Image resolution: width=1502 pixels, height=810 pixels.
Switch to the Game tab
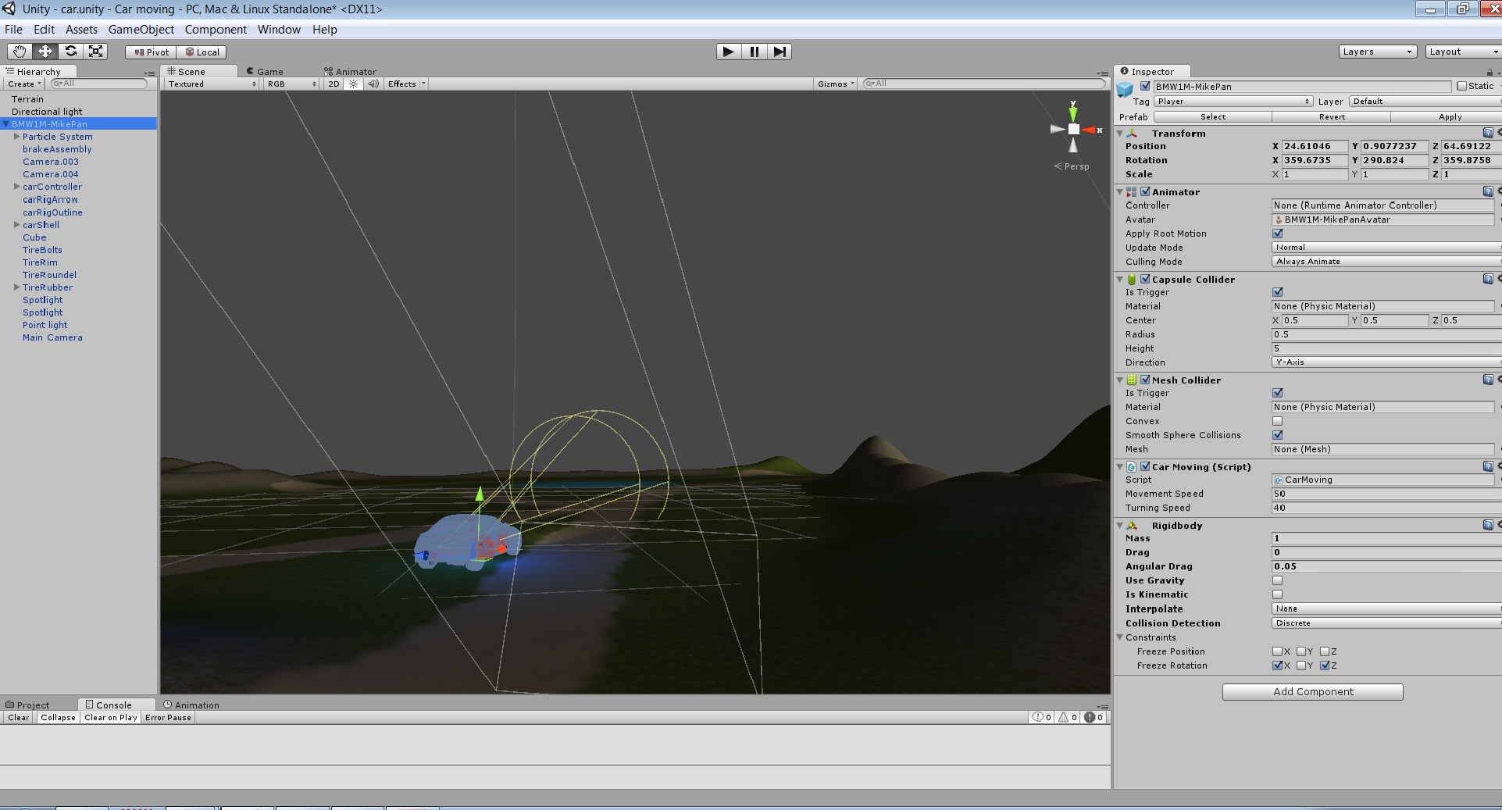tap(266, 71)
